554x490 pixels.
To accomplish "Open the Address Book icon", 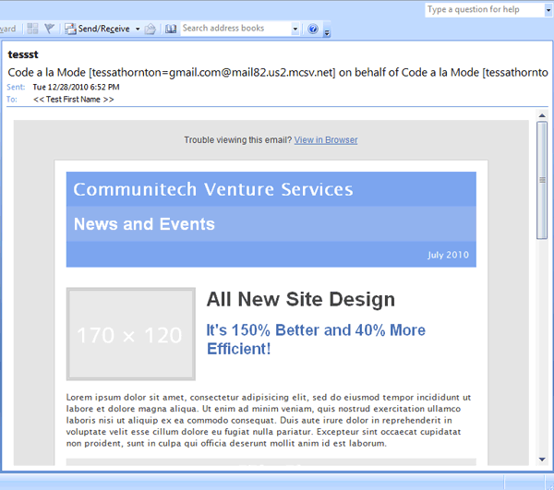I will 171,29.
